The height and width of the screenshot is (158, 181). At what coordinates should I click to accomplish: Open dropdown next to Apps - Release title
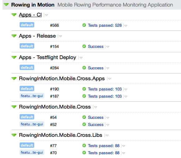click(x=60, y=36)
